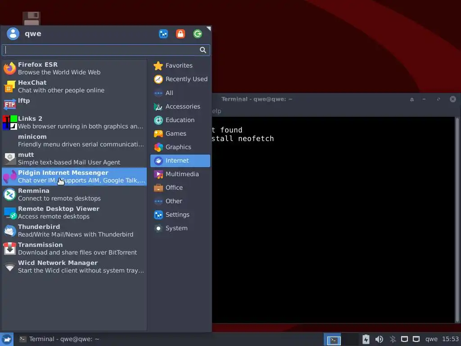461x346 pixels.
Task: Click the Bluetooth tray icon
Action: tap(393, 339)
